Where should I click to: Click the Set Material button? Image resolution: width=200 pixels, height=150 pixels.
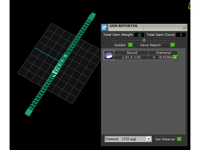(x=165, y=139)
